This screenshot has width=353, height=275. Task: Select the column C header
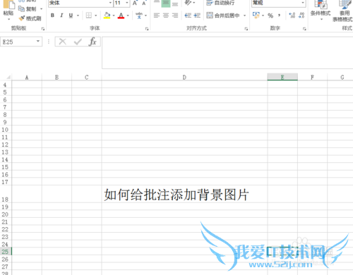[x=87, y=77]
